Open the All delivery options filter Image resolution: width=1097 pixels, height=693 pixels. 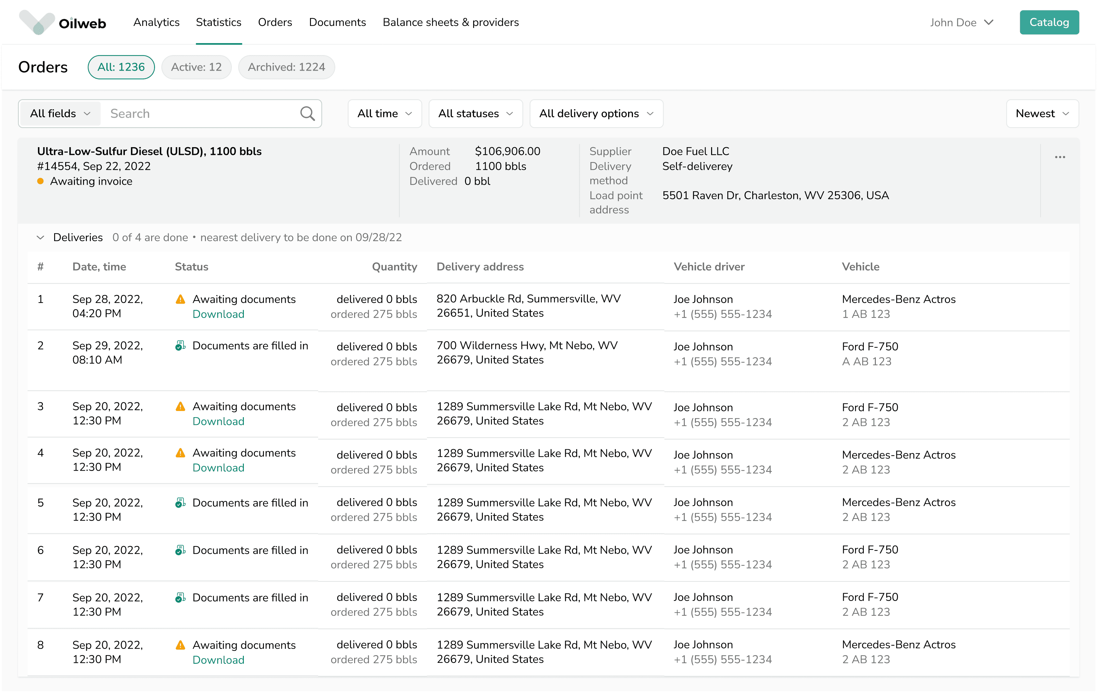(596, 113)
